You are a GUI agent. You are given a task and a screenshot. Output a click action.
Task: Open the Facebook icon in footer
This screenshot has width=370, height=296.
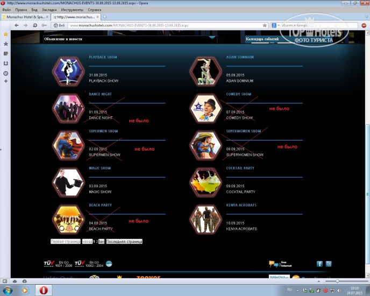pos(319,264)
